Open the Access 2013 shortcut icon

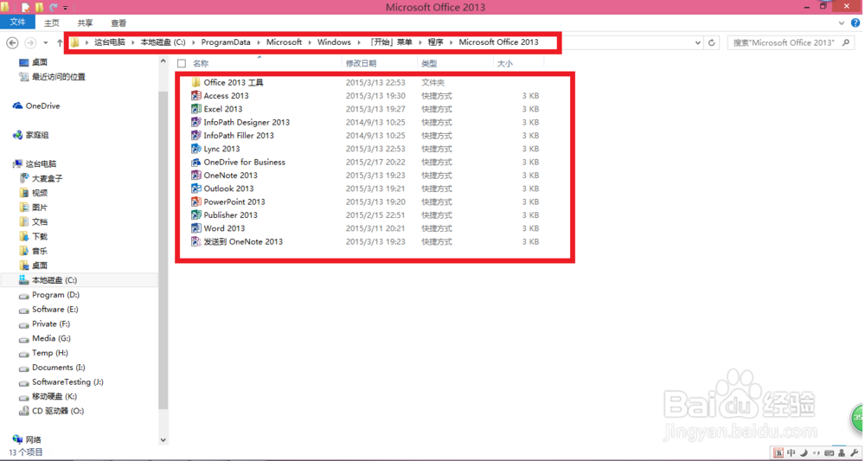pos(195,95)
